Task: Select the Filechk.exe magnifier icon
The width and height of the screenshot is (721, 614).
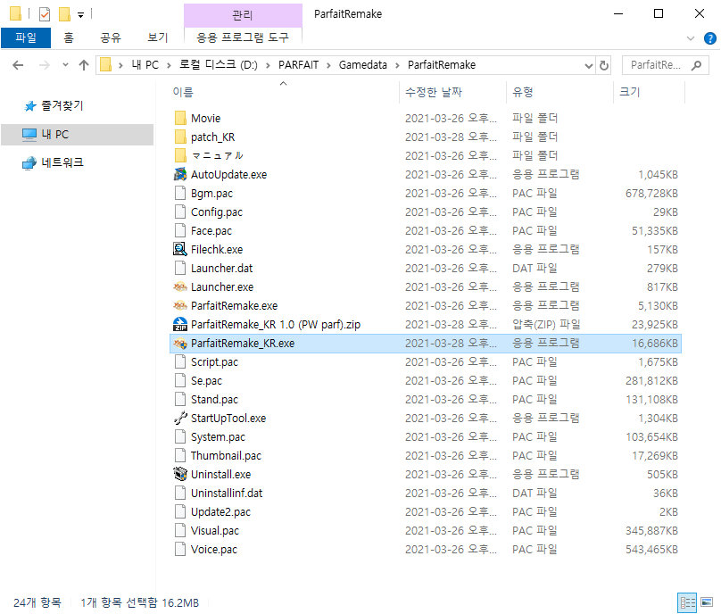Action: 180,249
